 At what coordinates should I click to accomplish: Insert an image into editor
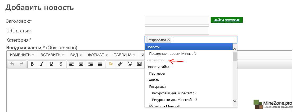pyautogui.click(x=139, y=64)
